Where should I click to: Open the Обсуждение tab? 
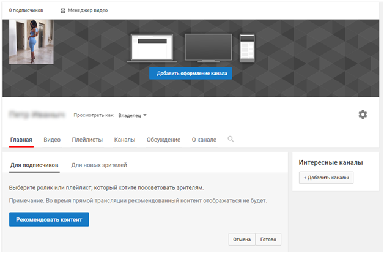pos(164,140)
